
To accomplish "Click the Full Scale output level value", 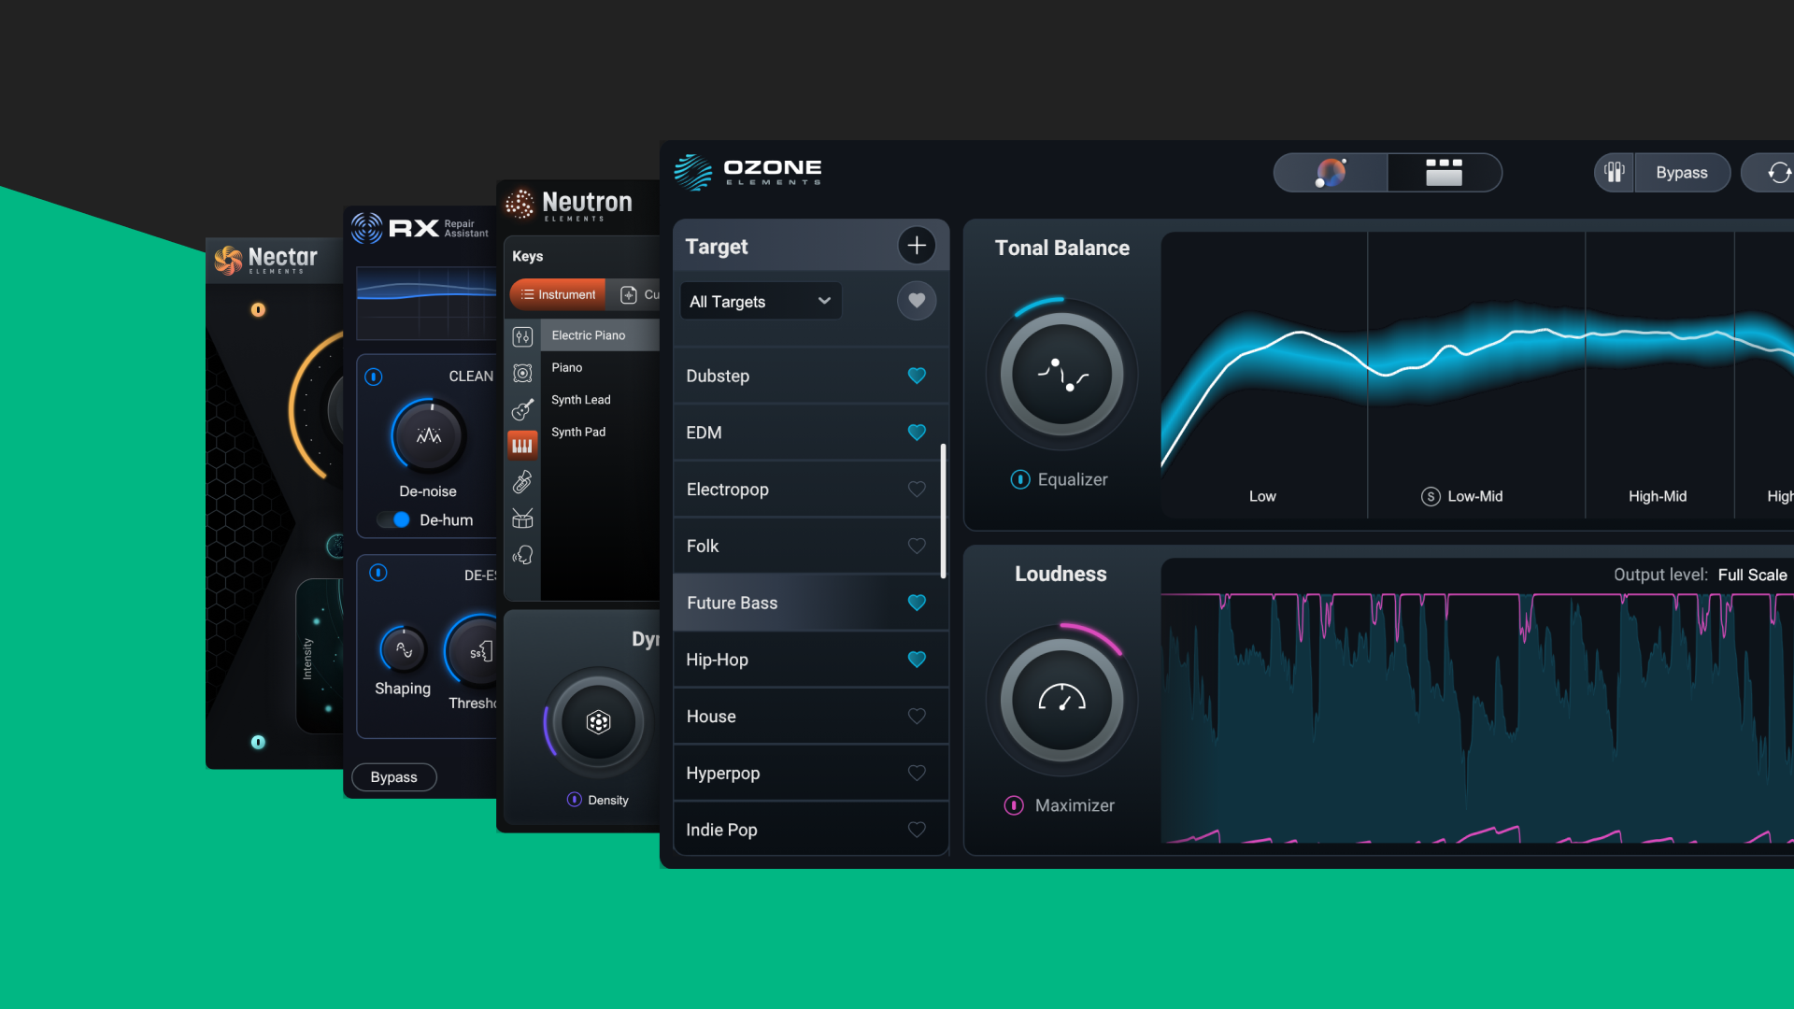I will coord(1752,575).
